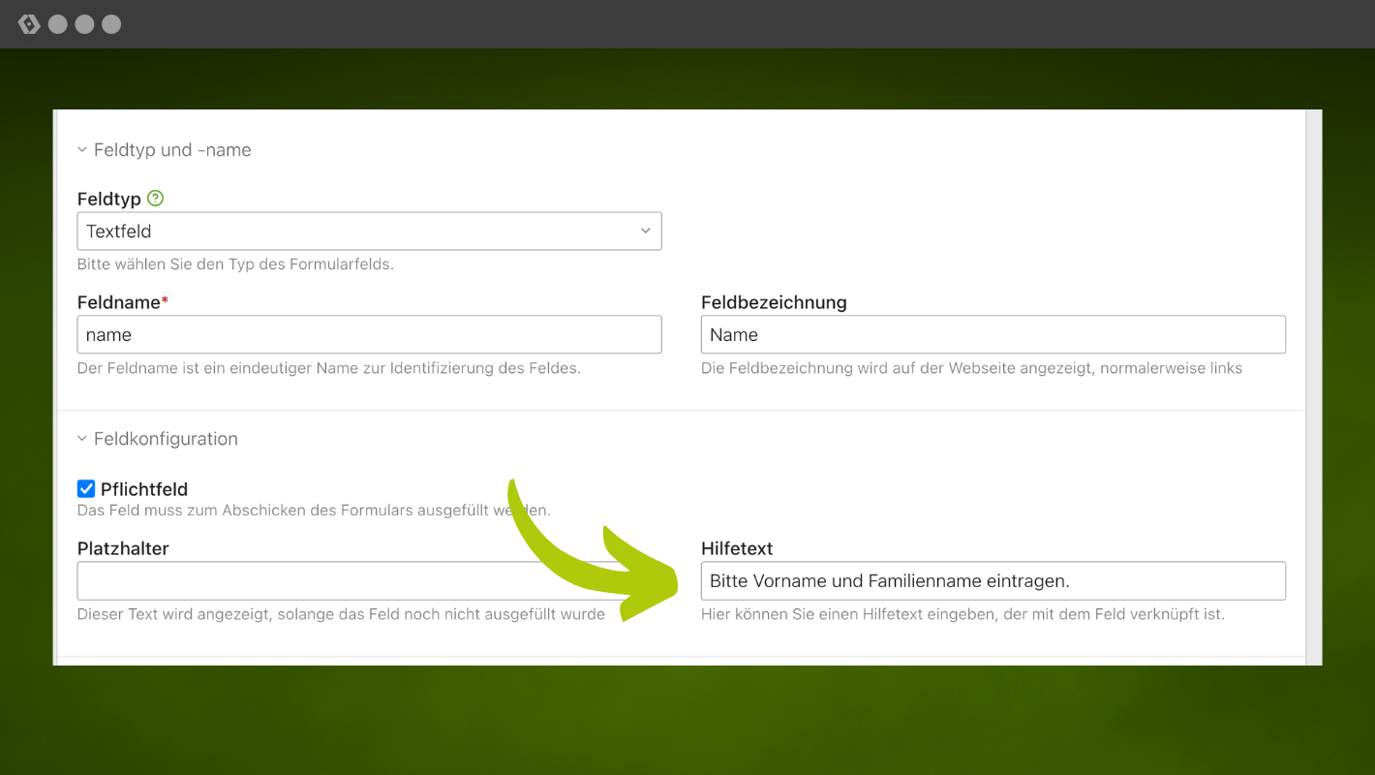Image resolution: width=1375 pixels, height=775 pixels.
Task: Click the Hilfetext label
Action: coord(737,548)
